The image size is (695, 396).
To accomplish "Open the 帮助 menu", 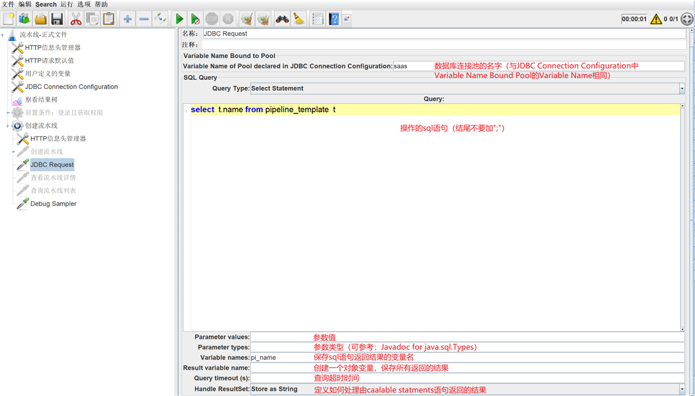I will pyautogui.click(x=101, y=4).
